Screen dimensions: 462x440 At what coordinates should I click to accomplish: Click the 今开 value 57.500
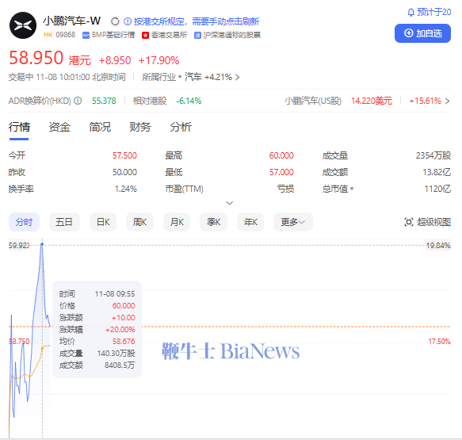pos(124,155)
